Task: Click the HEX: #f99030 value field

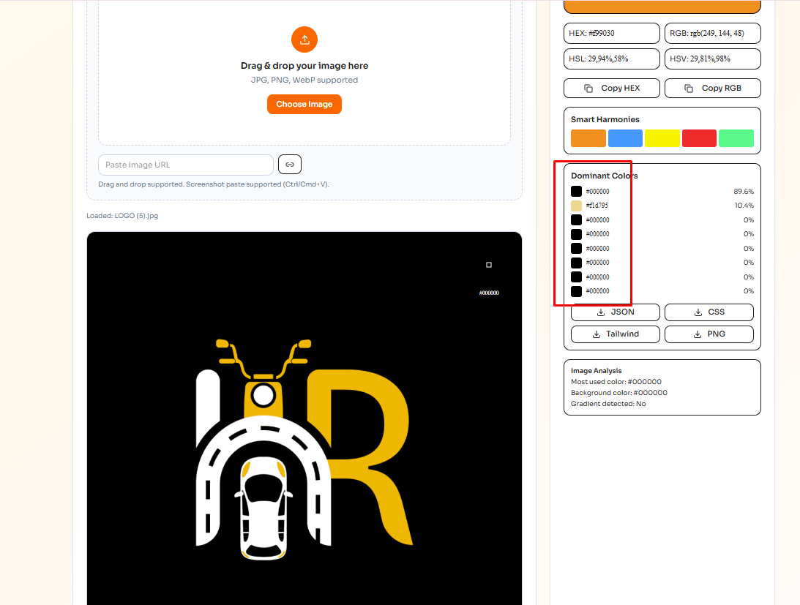Action: 611,33
